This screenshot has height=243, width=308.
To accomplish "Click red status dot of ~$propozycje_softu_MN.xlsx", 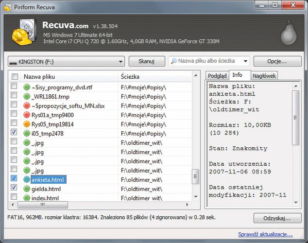I will point(27,105).
